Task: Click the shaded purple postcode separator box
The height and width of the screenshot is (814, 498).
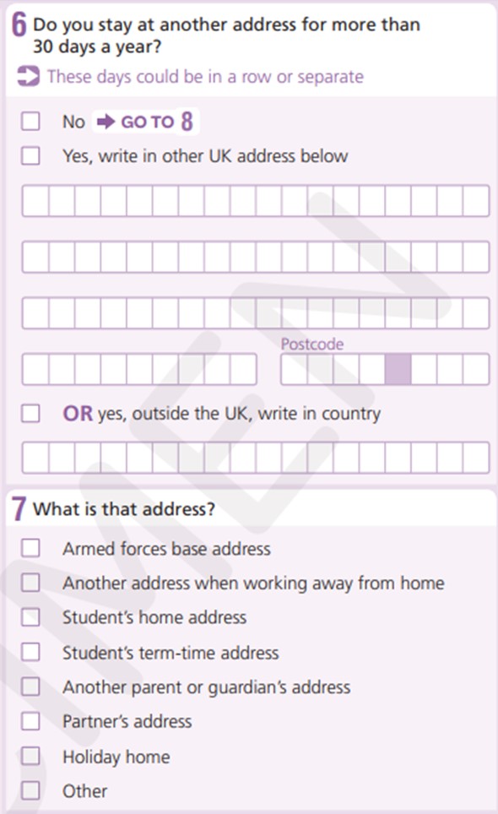Action: pos(398,369)
